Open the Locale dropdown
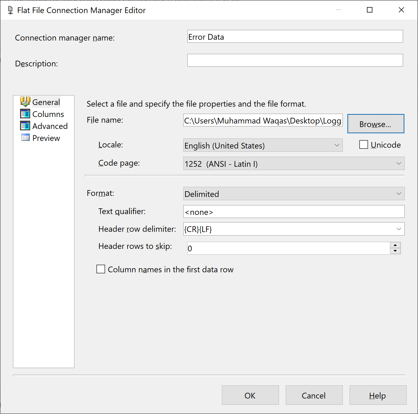This screenshot has height=414, width=418. click(337, 145)
